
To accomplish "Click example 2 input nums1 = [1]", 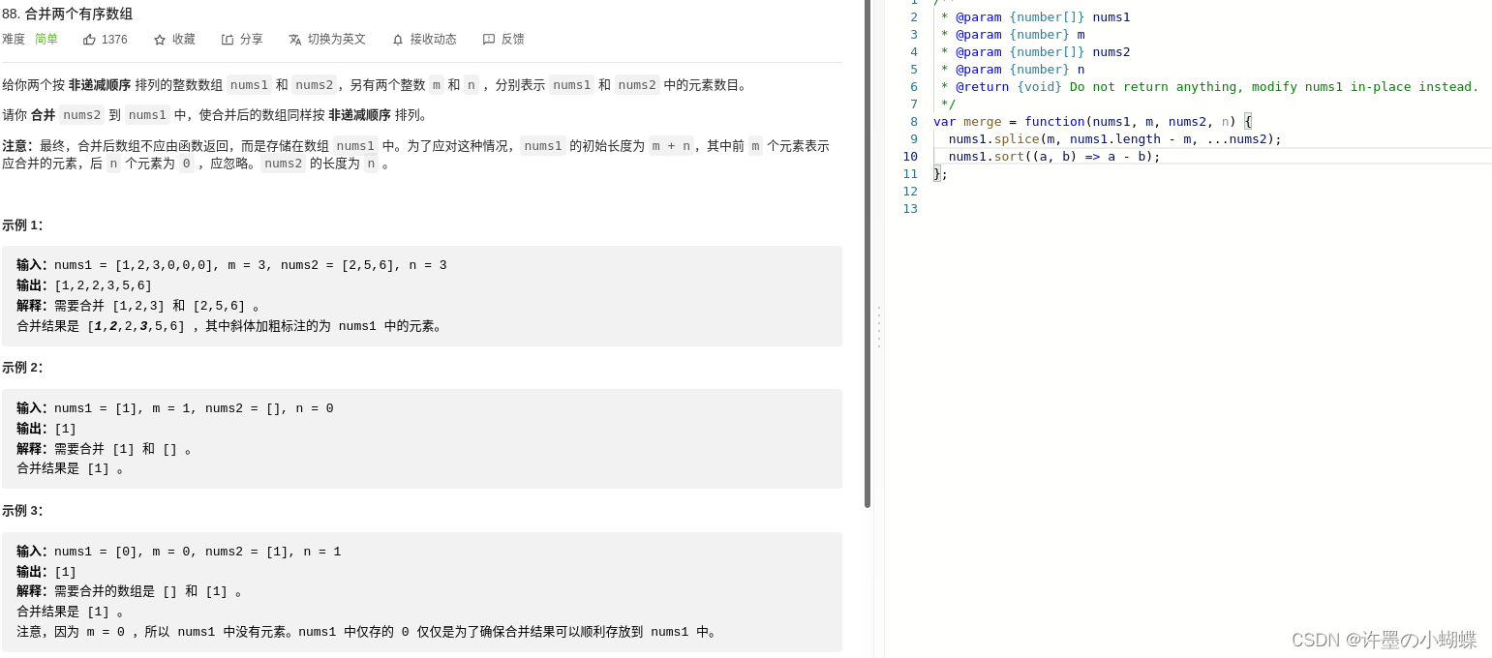I will coord(174,408).
